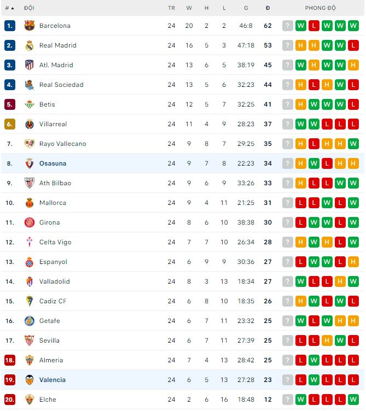
Task: Click the Sevilla crest icon
Action: point(30,340)
